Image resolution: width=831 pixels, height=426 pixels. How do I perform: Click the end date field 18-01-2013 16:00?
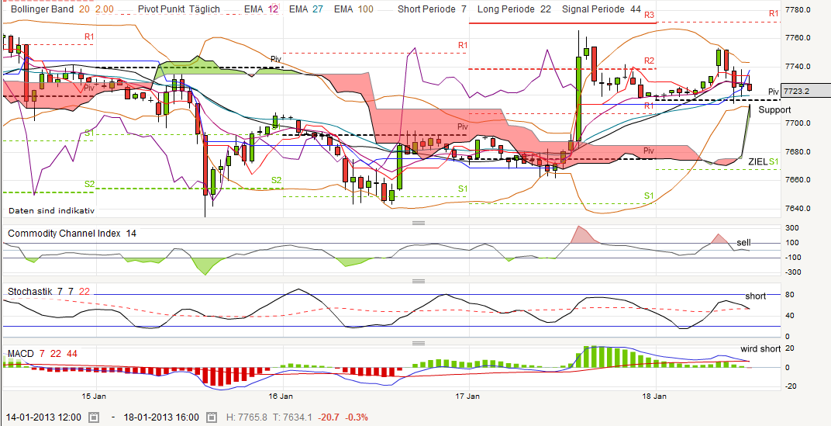(x=161, y=417)
